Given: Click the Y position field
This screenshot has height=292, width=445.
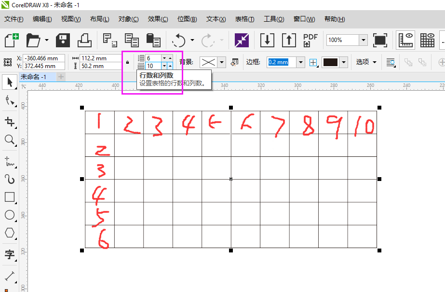Looking at the screenshot, I should tap(44, 66).
